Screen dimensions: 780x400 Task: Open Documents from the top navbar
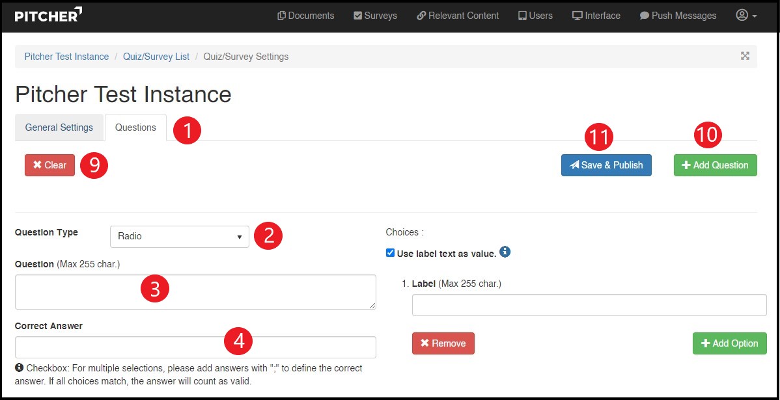305,16
